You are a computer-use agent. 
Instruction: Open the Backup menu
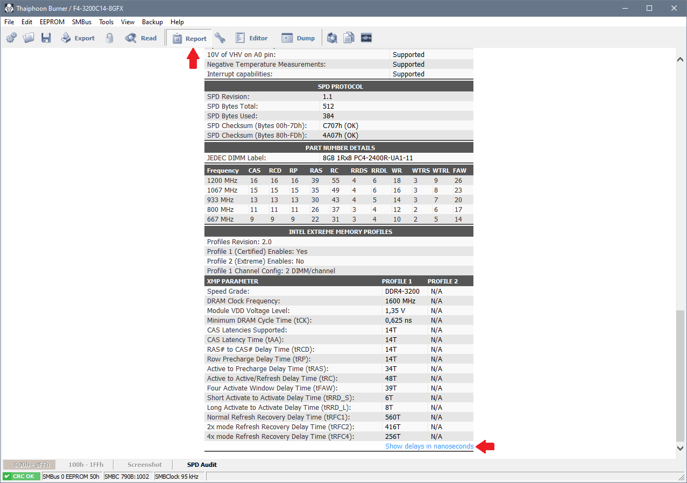click(x=152, y=22)
